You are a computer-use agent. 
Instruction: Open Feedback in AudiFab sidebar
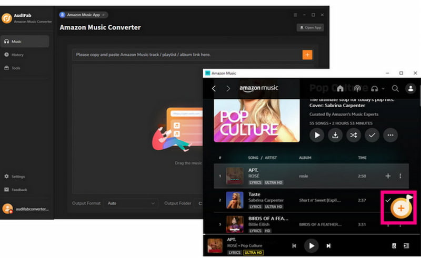point(16,190)
